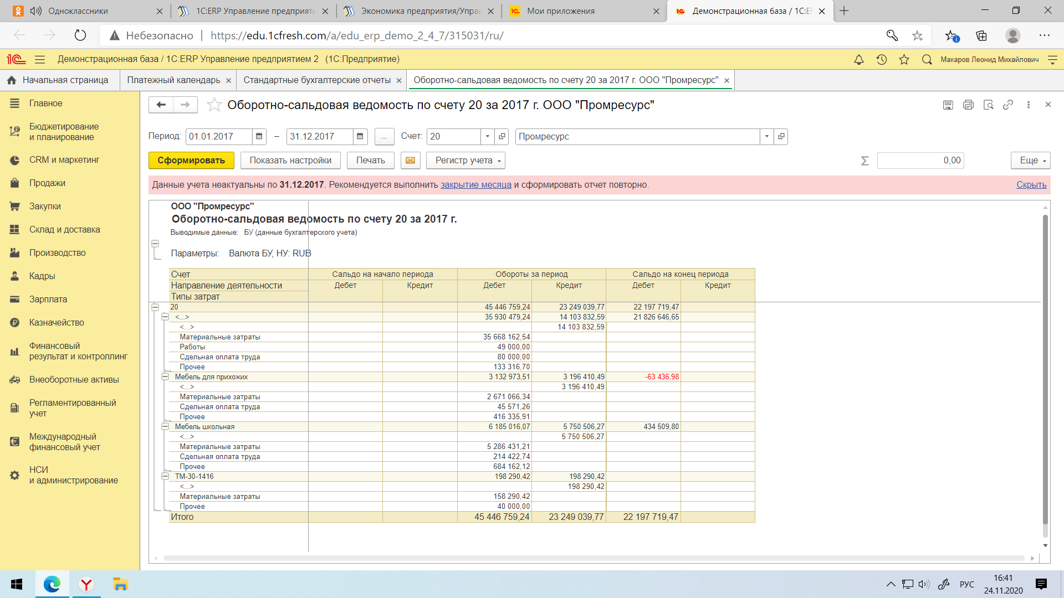This screenshot has width=1064, height=598.
Task: Click the start date field 01.01.2017
Action: 219,136
